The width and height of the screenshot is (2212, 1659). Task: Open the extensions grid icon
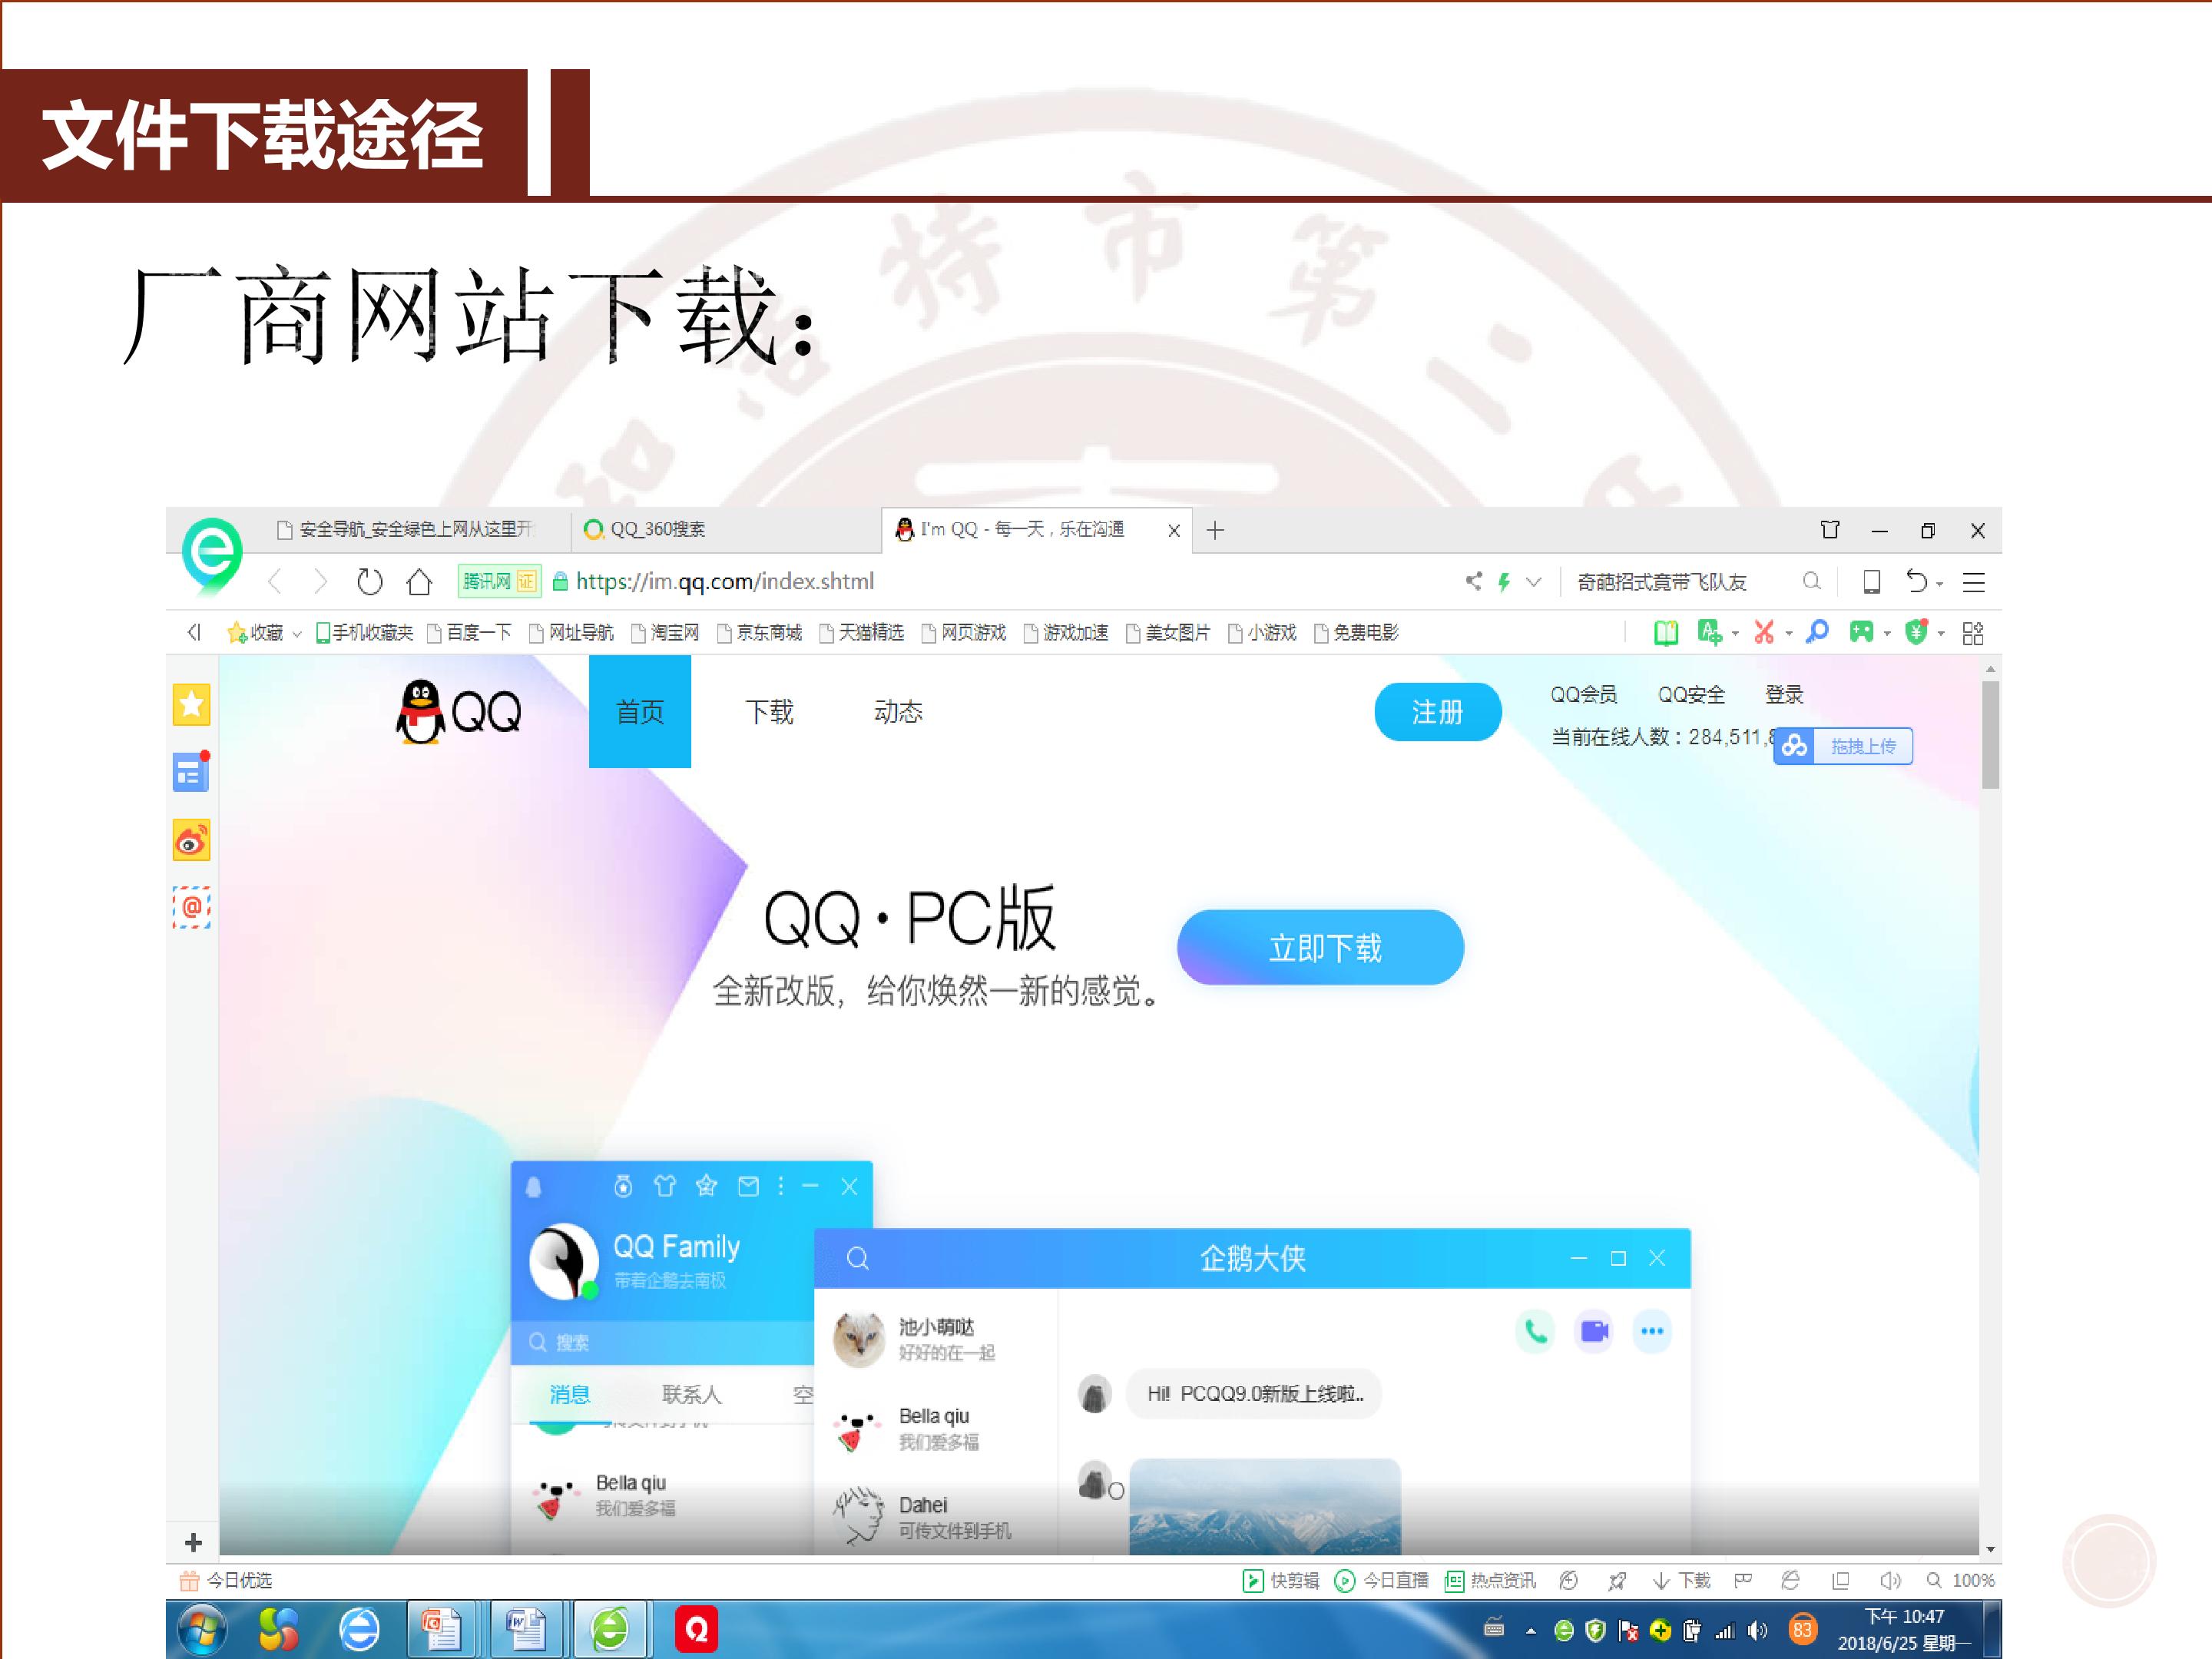1973,633
